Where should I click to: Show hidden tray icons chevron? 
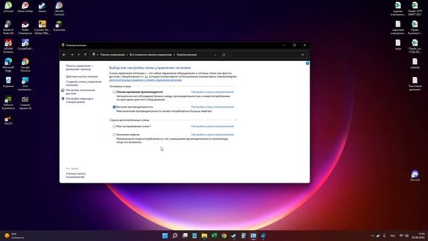coord(372,236)
